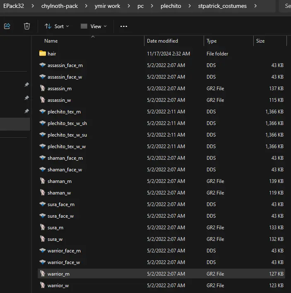Image resolution: width=291 pixels, height=293 pixels.
Task: Click the first pin icon in sidebar
Action: (x=26, y=85)
